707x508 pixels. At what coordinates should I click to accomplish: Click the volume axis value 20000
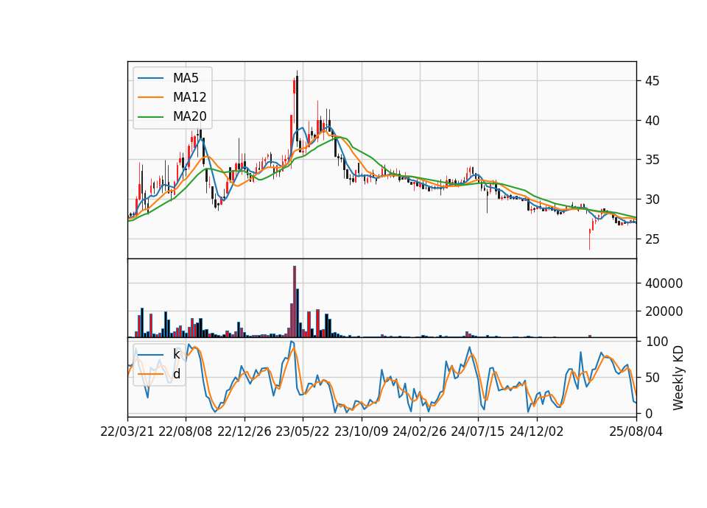(664, 311)
